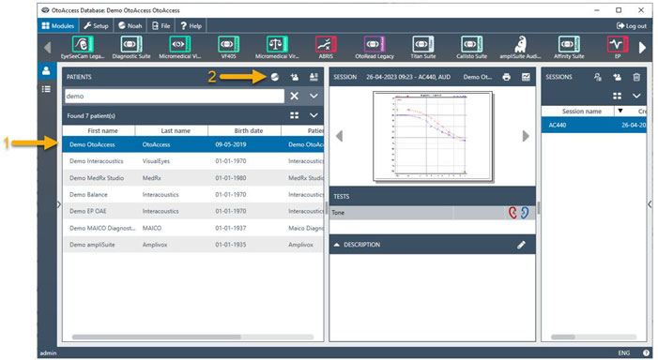
Task: Launch the Diagnostic Suite module
Action: (130, 48)
